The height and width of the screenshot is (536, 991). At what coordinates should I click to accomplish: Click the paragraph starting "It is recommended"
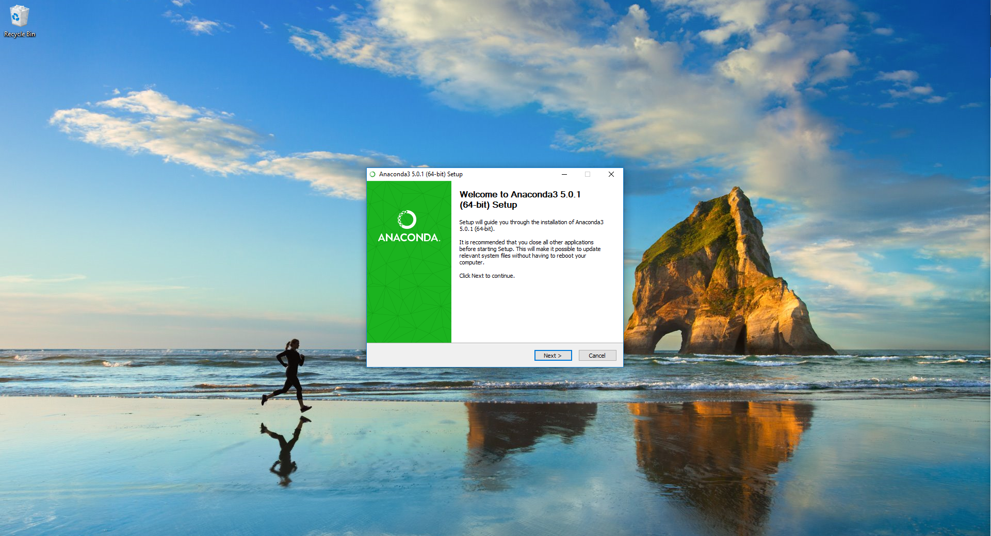(530, 253)
